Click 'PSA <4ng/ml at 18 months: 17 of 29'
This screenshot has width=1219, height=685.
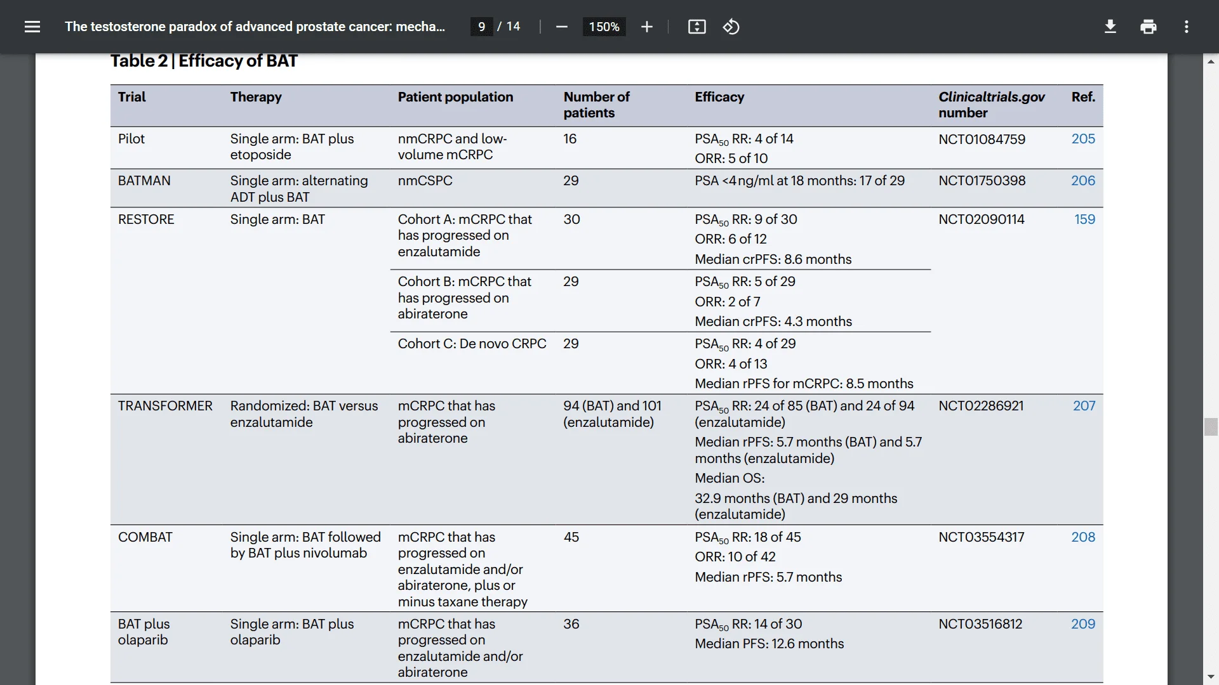[799, 181]
